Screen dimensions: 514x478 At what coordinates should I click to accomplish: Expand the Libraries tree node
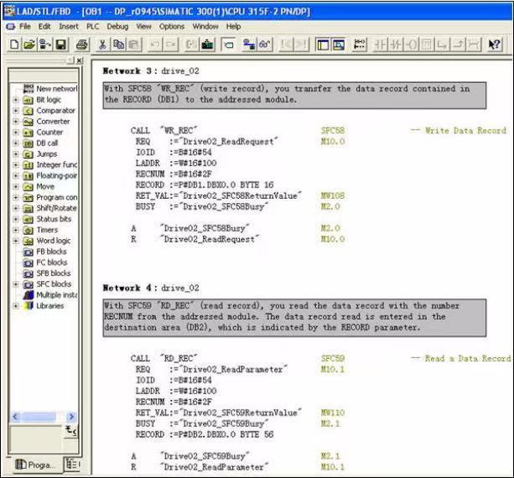pyautogui.click(x=16, y=306)
